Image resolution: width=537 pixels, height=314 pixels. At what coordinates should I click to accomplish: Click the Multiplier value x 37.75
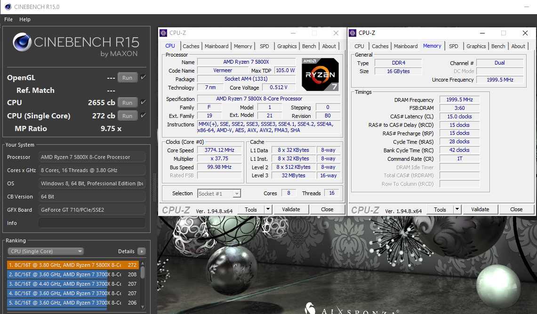tap(219, 158)
